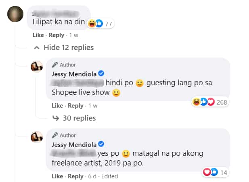Open Jessy Mendiola name link on first reply
Image resolution: width=249 pixels, height=182 pixels.
(74, 74)
